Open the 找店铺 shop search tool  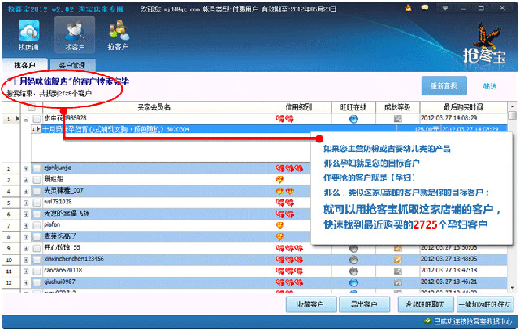click(x=29, y=35)
